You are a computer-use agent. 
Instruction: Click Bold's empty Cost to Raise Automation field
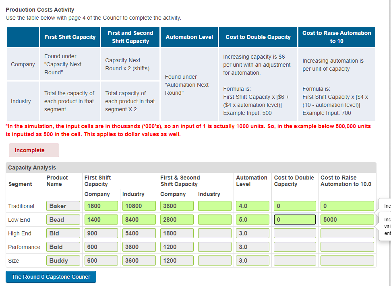tap(346, 247)
